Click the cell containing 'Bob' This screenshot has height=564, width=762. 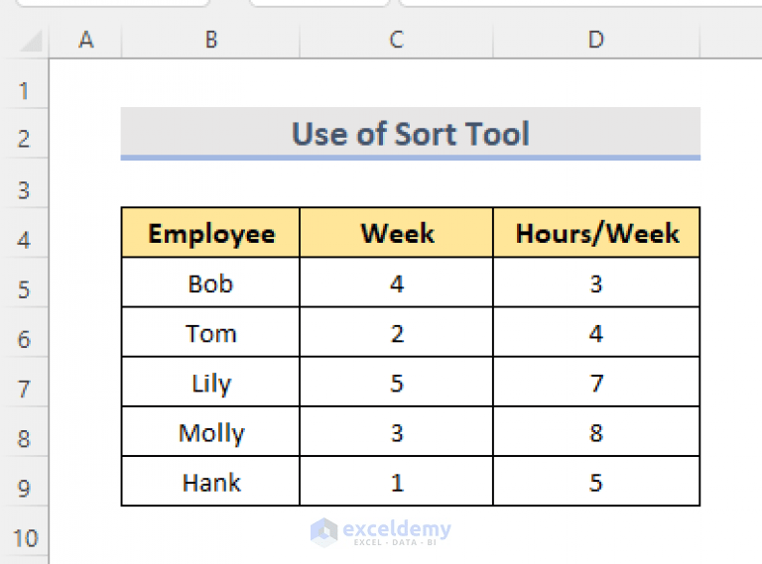(210, 282)
